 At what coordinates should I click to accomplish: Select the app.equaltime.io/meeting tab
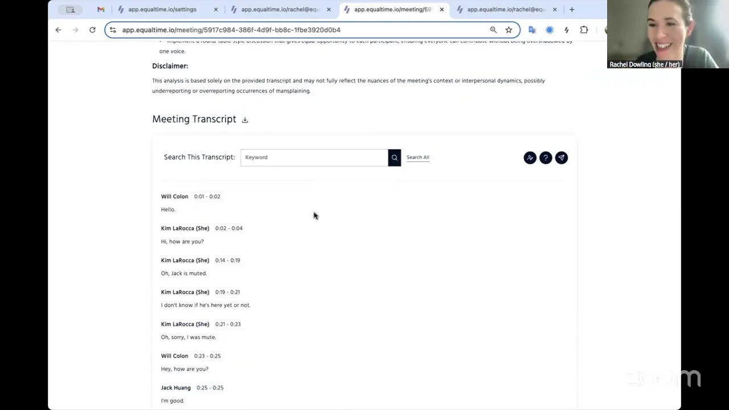point(393,9)
